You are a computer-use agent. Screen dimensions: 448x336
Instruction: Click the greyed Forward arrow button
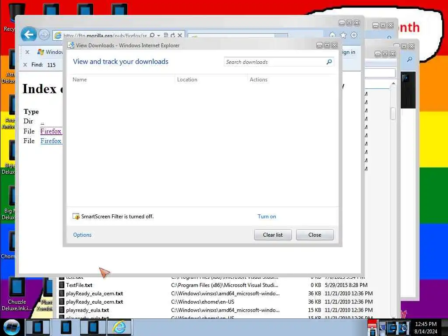44,35
